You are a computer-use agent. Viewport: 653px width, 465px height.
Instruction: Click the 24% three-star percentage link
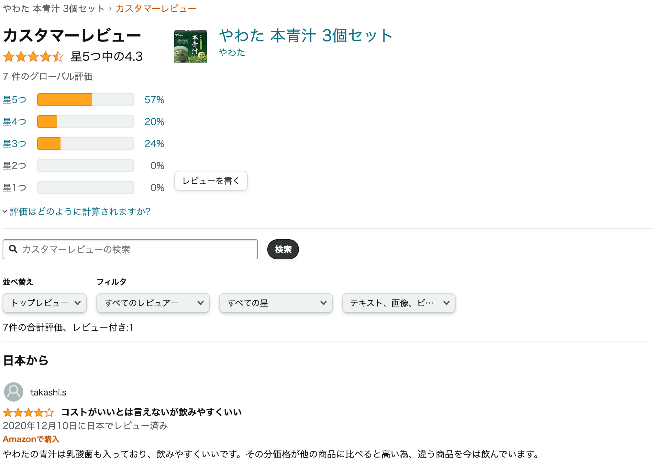(x=154, y=144)
